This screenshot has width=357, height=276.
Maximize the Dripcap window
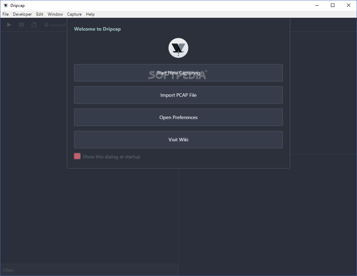(x=333, y=5)
